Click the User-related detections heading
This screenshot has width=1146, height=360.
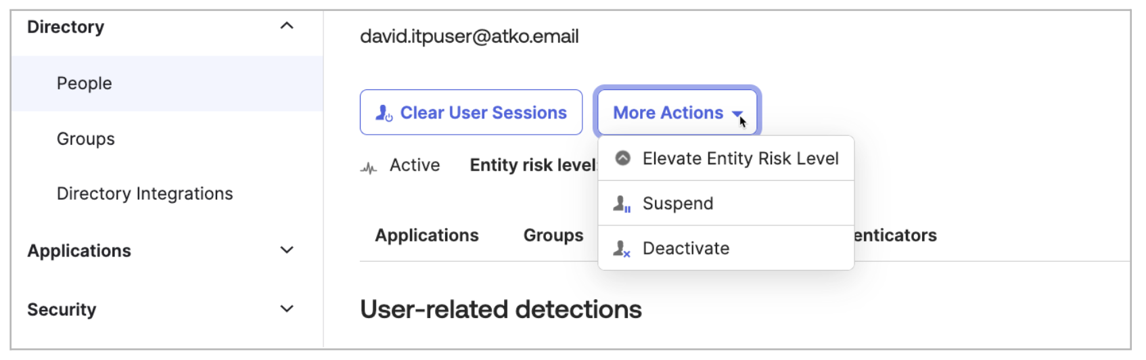click(501, 309)
